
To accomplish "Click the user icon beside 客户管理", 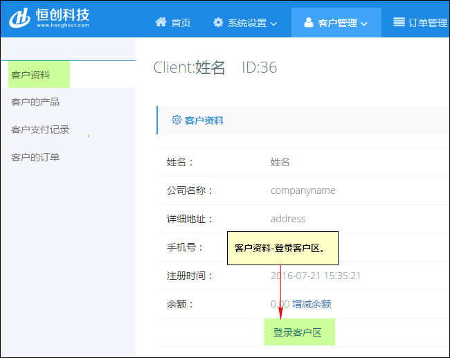I will pos(308,23).
